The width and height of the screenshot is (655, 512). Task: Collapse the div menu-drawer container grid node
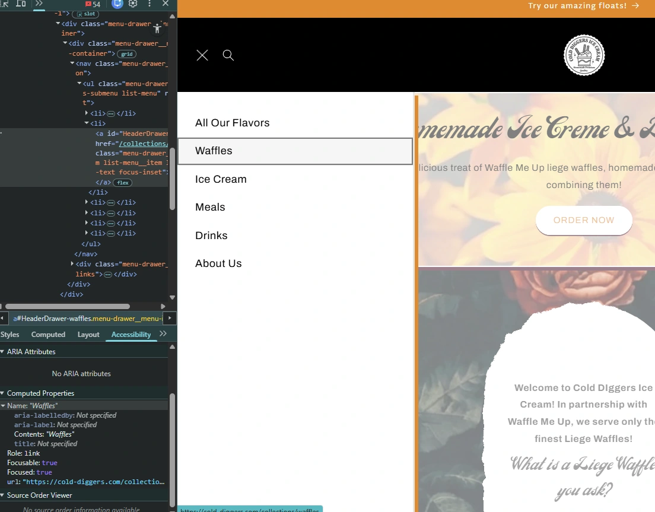point(65,43)
